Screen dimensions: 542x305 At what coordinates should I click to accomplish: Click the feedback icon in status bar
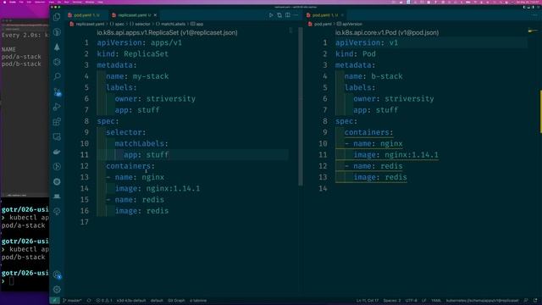pyautogui.click(x=526, y=301)
